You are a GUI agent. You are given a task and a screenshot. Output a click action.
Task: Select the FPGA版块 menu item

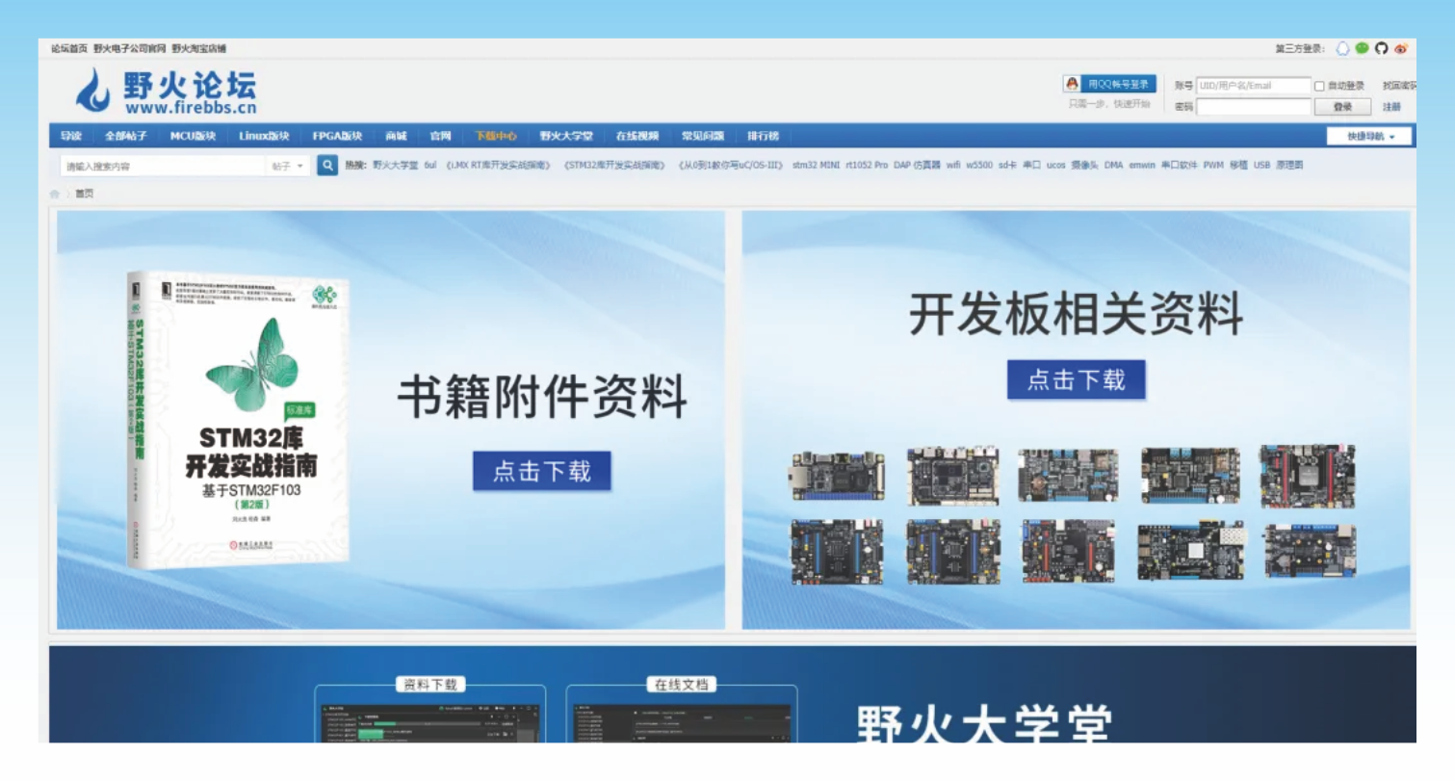pyautogui.click(x=337, y=136)
